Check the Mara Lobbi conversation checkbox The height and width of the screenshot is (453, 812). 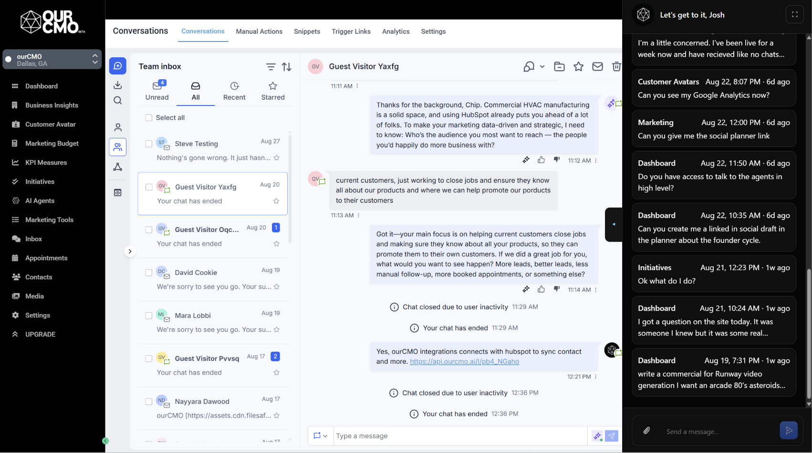click(149, 316)
